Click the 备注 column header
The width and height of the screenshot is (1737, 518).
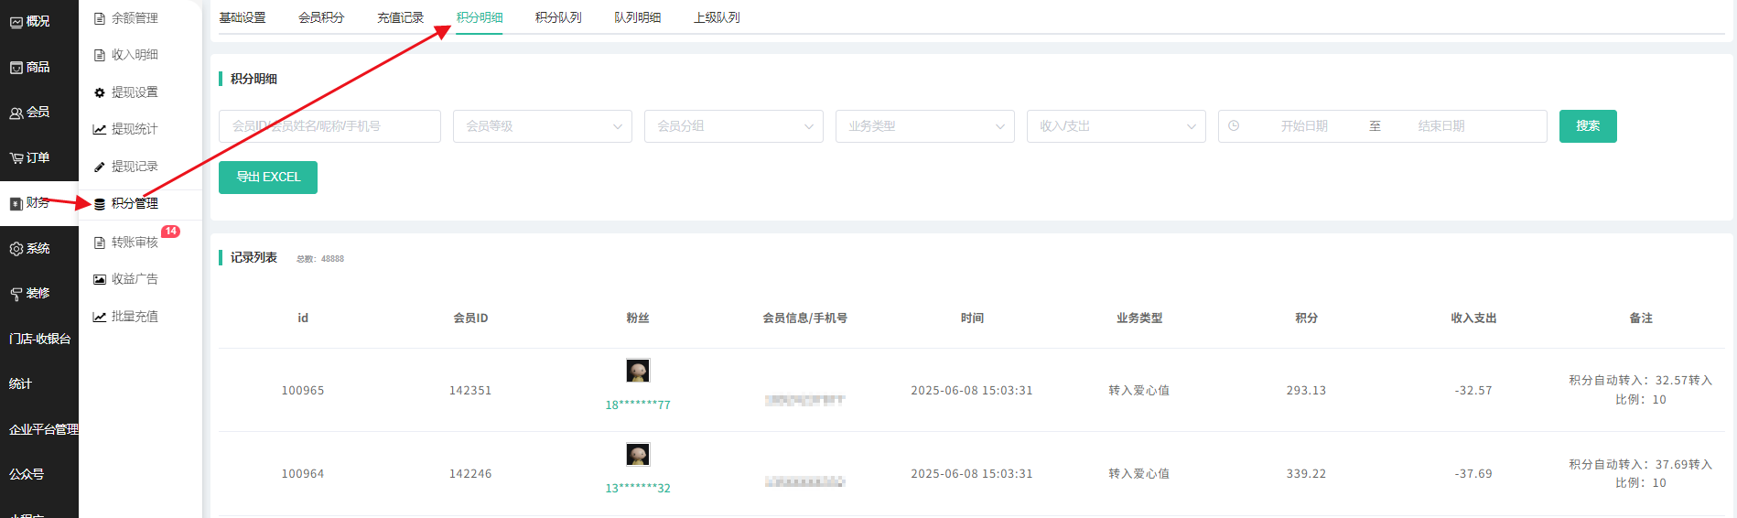click(1641, 318)
